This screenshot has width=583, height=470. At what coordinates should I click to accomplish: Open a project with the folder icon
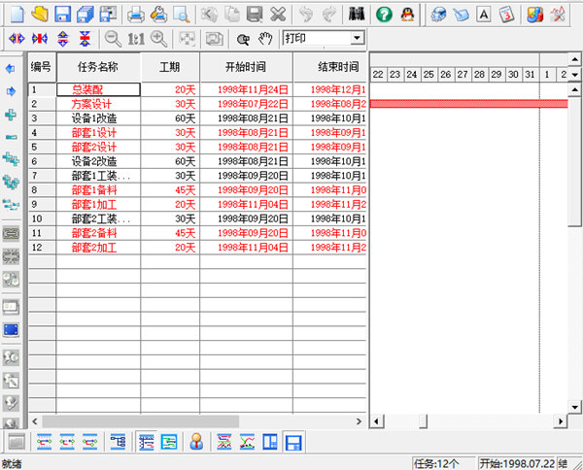click(39, 14)
